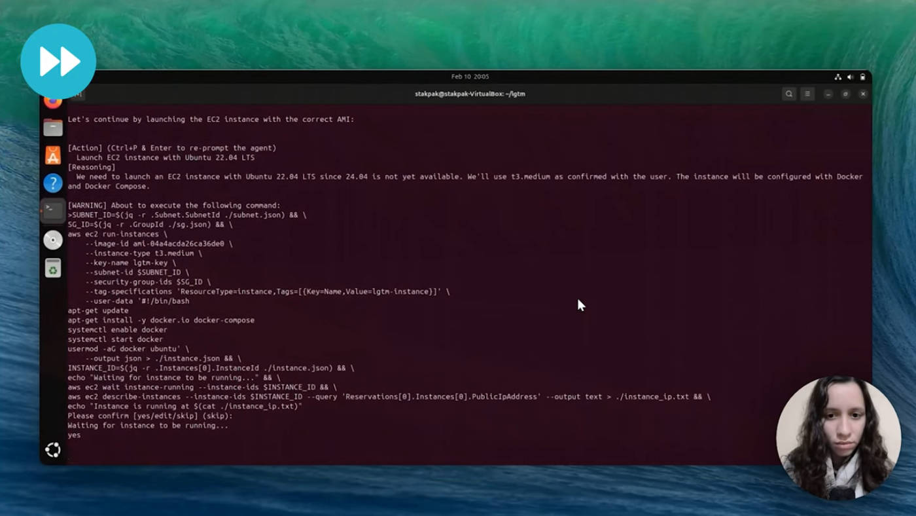Close the terminal window
The width and height of the screenshot is (916, 516).
click(863, 94)
